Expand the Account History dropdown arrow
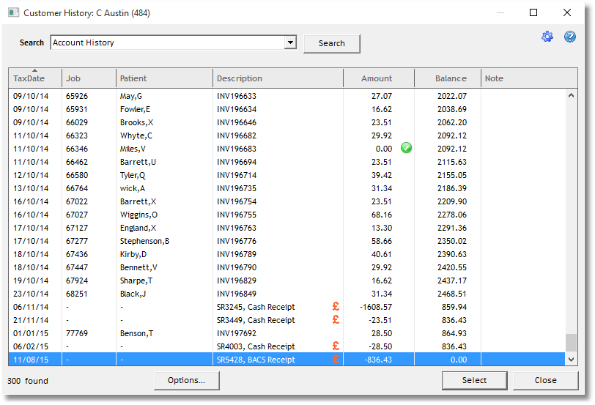Image resolution: width=595 pixels, height=405 pixels. pos(290,42)
